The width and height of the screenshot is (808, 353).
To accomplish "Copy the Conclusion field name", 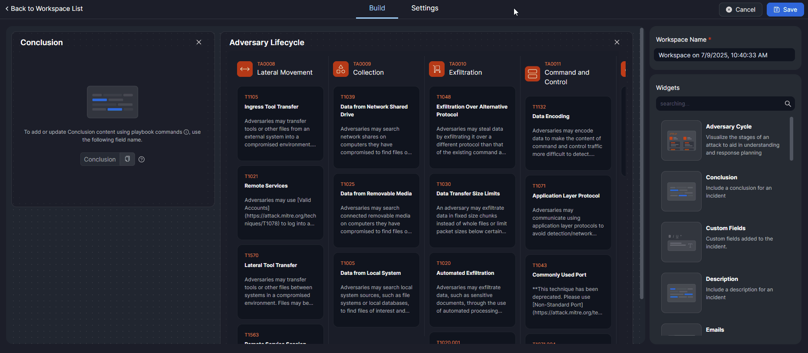I will tap(127, 159).
